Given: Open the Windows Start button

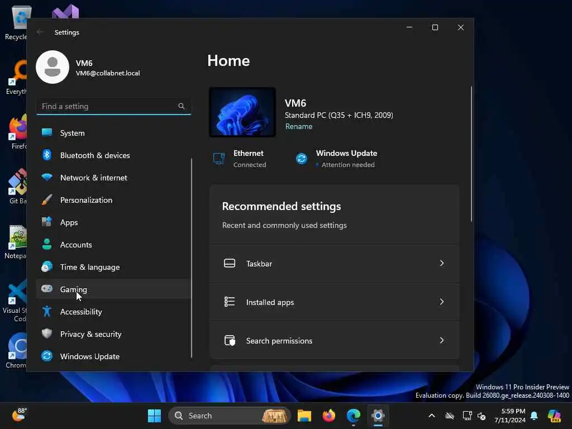Looking at the screenshot, I should click(154, 416).
